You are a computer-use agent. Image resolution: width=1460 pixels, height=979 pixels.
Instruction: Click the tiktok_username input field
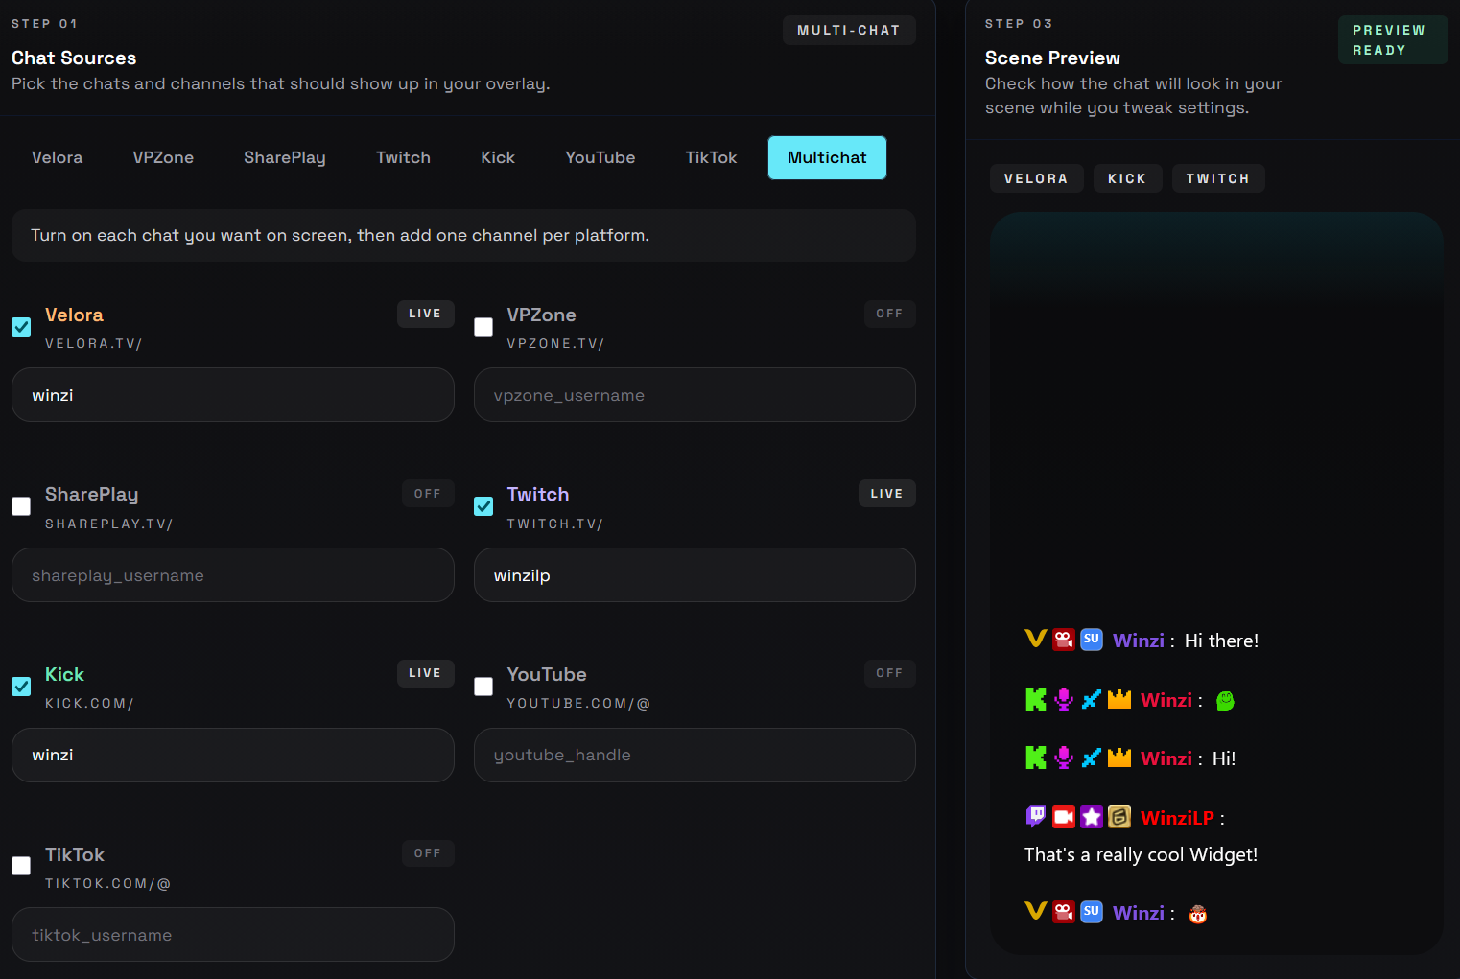[x=232, y=934]
